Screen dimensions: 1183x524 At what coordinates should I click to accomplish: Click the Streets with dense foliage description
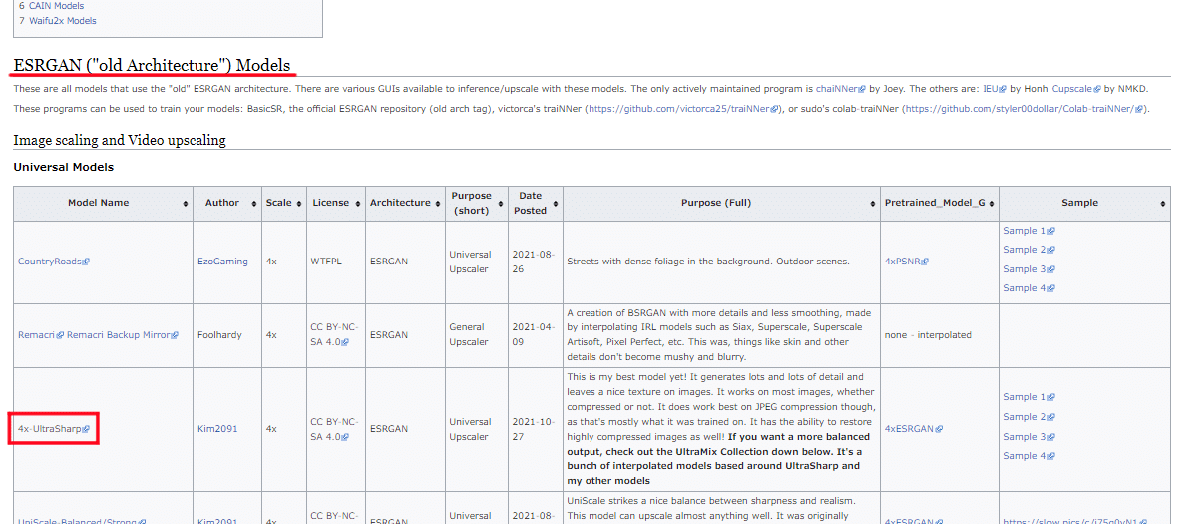pyautogui.click(x=707, y=262)
